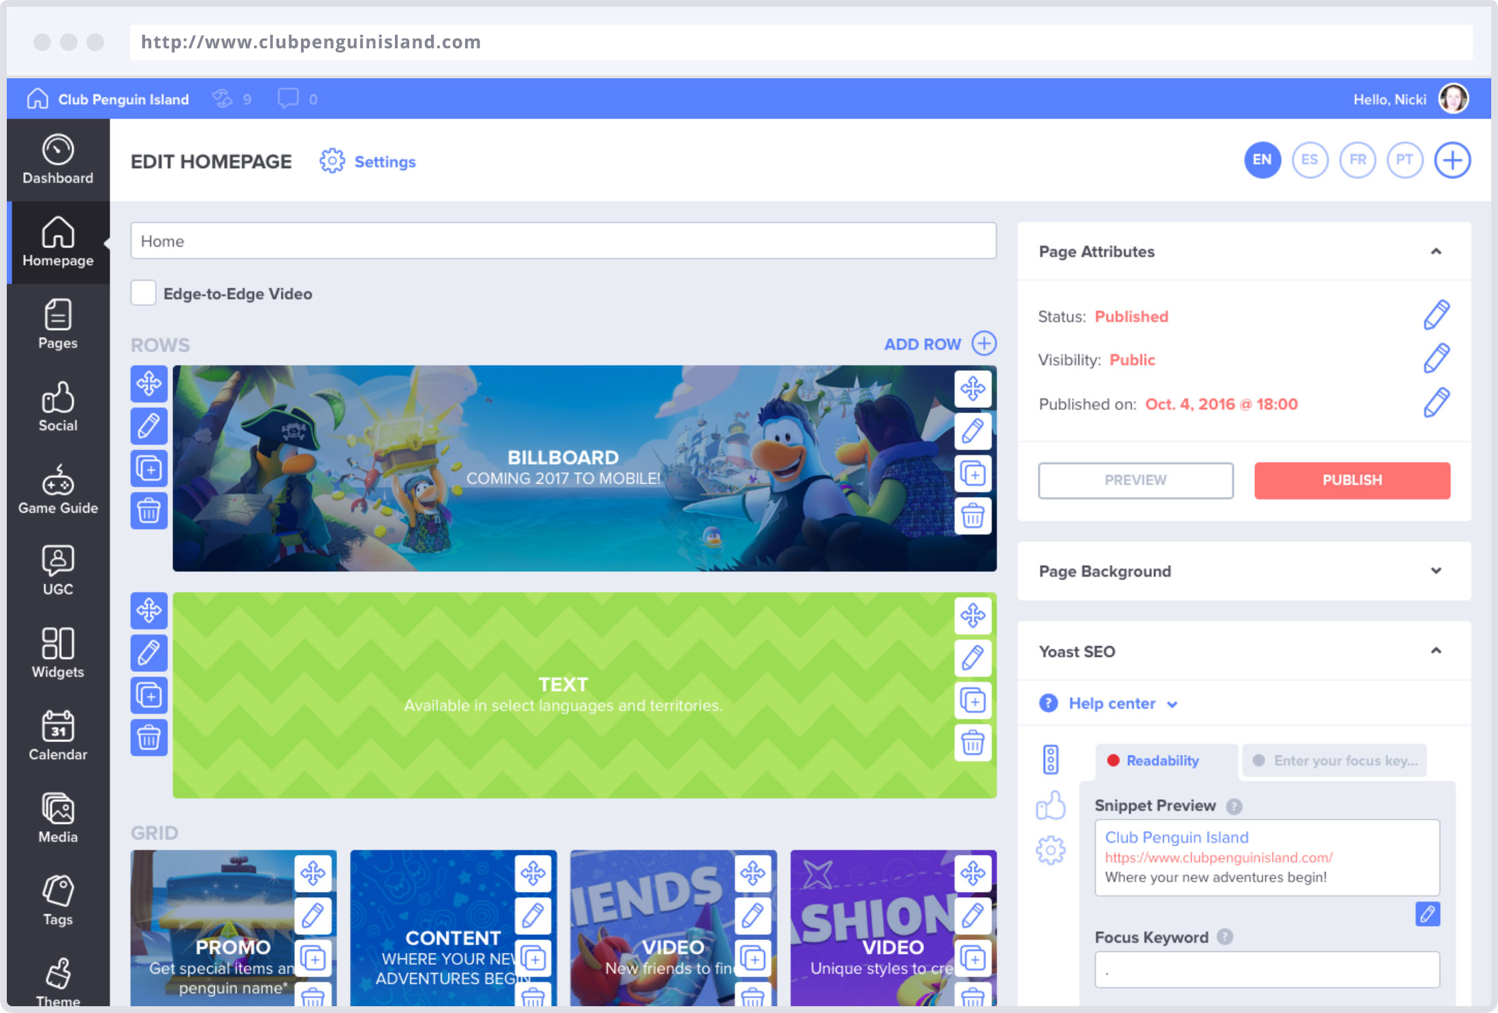Click the PREVIEW button
Viewport: 1498px width, 1013px height.
(x=1135, y=480)
